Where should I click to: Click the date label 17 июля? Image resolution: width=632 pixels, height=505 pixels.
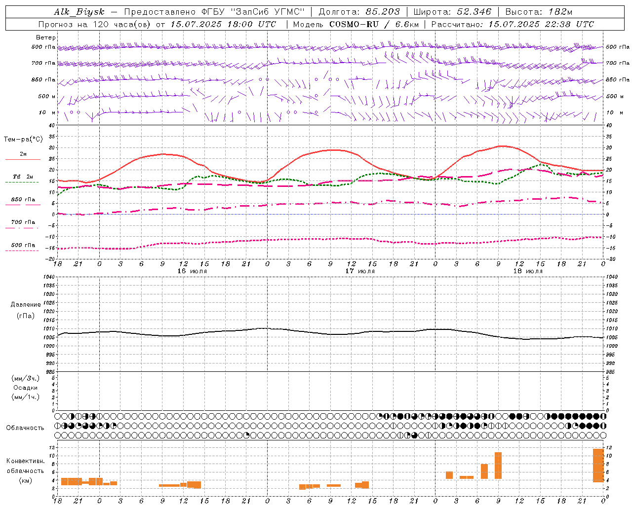pos(360,271)
